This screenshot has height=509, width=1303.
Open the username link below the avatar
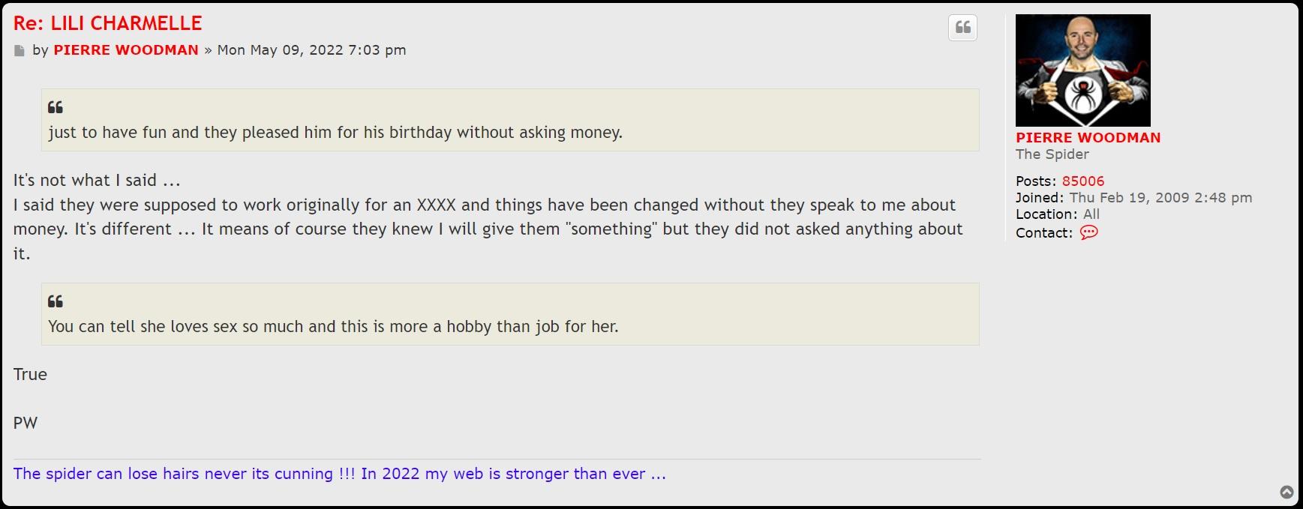point(1088,138)
